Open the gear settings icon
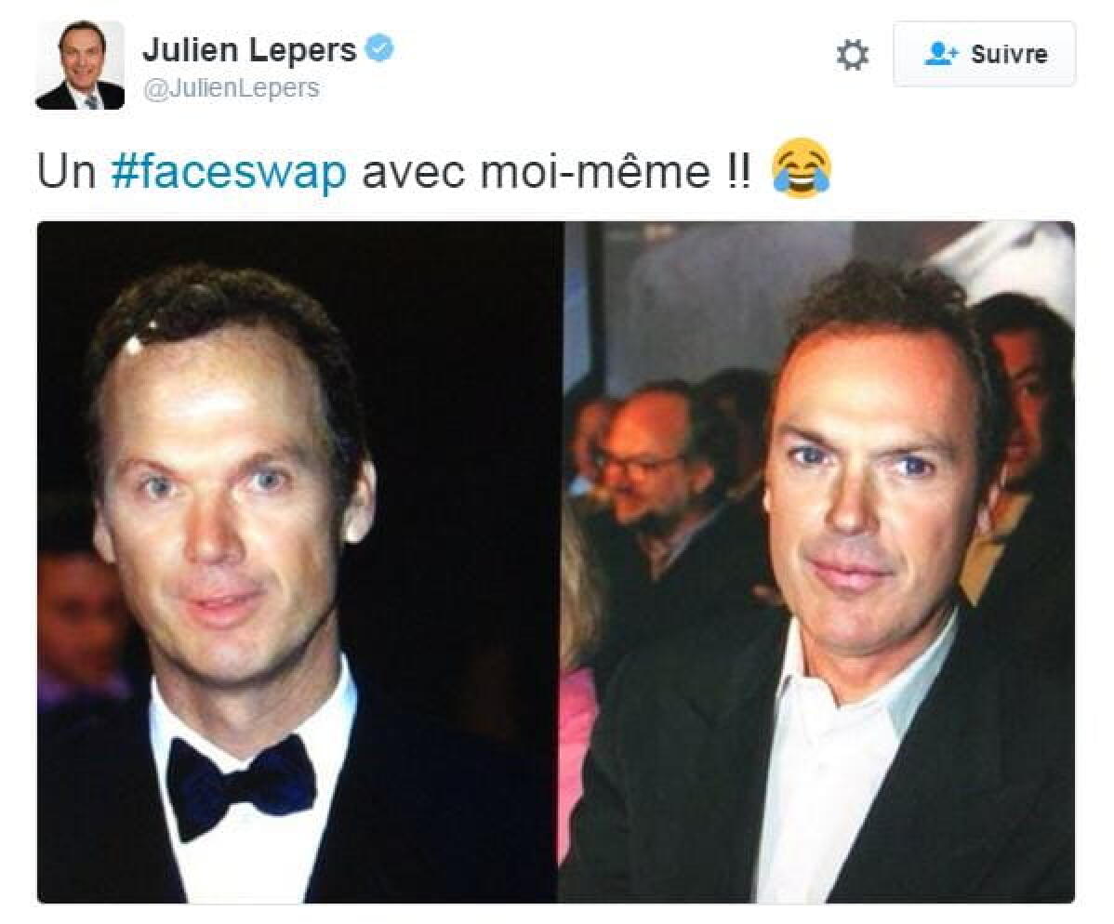Screen dimensions: 1114x924 [853, 55]
